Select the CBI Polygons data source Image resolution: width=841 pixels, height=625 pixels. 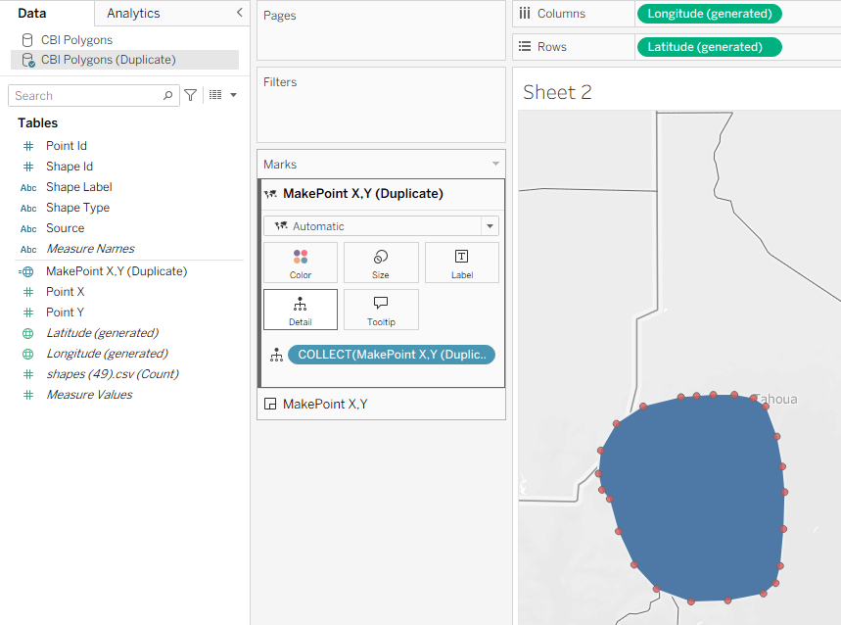point(76,40)
